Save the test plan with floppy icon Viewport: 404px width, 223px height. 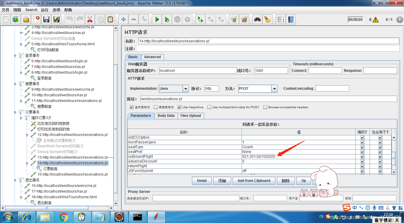(x=46, y=20)
